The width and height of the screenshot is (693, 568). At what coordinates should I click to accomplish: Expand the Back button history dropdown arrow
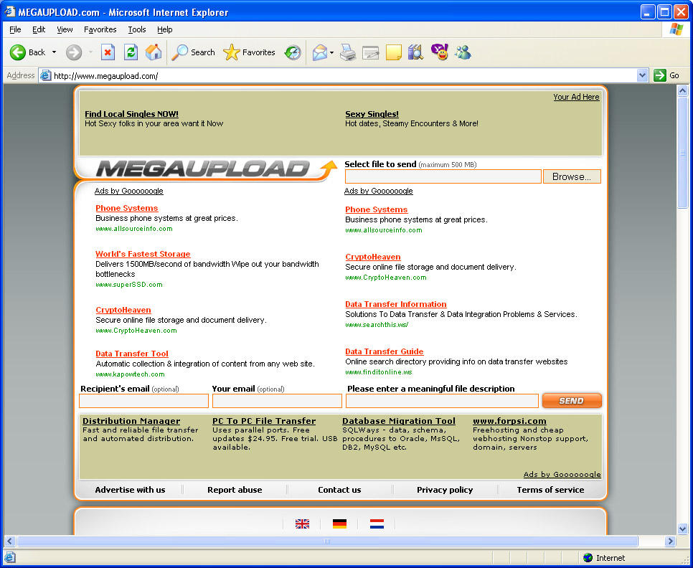(x=54, y=52)
